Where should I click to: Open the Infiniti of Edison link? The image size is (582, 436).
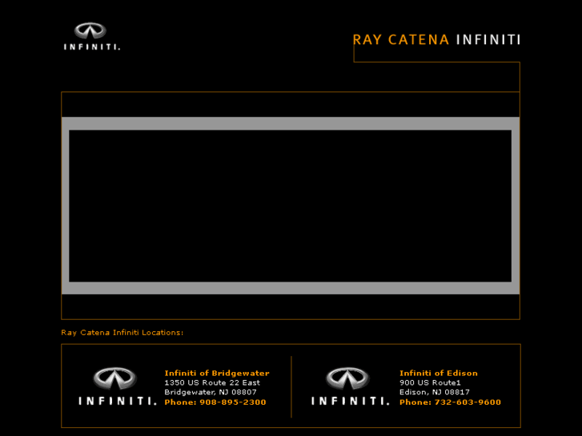tap(439, 374)
